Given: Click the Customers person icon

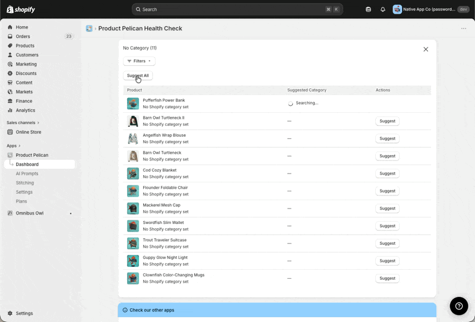Looking at the screenshot, I should (10, 55).
